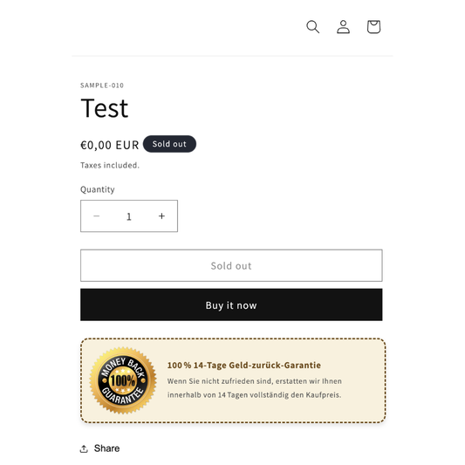
Task: Open the shopping cart bag icon
Action: [x=373, y=27]
